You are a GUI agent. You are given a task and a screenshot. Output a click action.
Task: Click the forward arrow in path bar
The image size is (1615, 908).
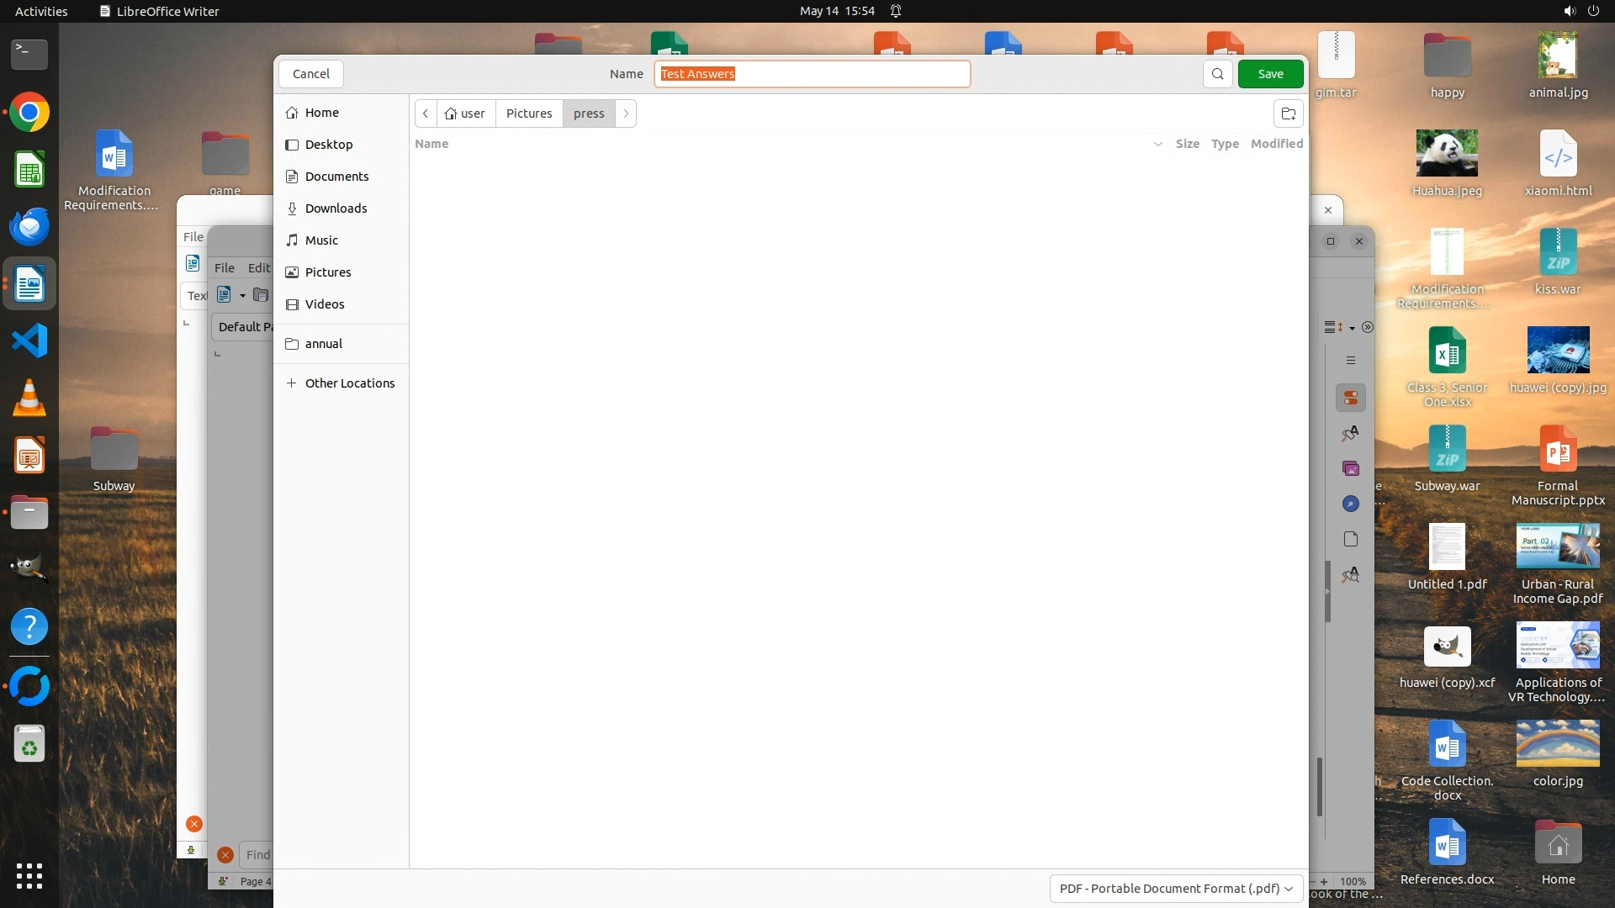(626, 113)
